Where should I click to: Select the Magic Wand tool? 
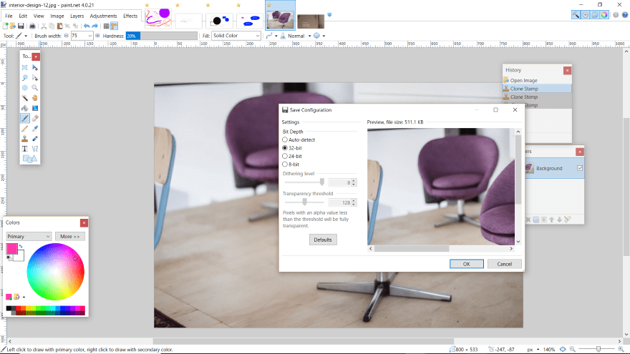[24, 97]
